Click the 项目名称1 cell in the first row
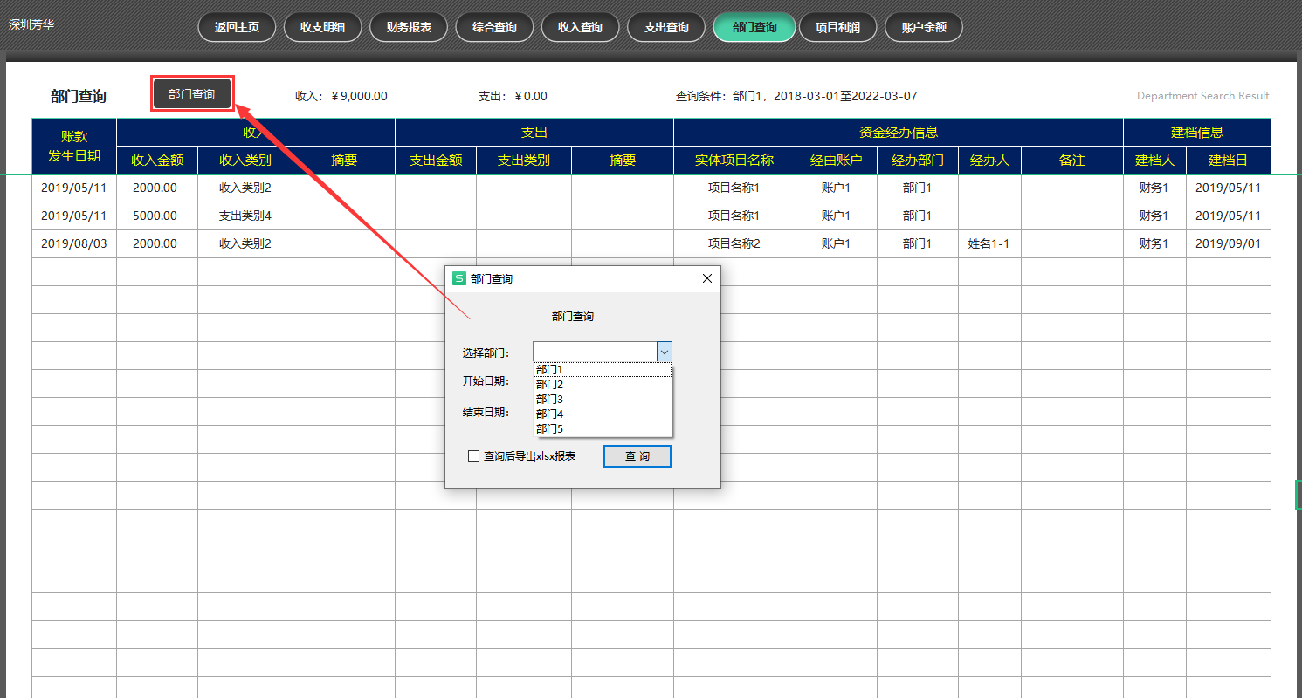Screen dimensions: 1302x698 [734, 187]
